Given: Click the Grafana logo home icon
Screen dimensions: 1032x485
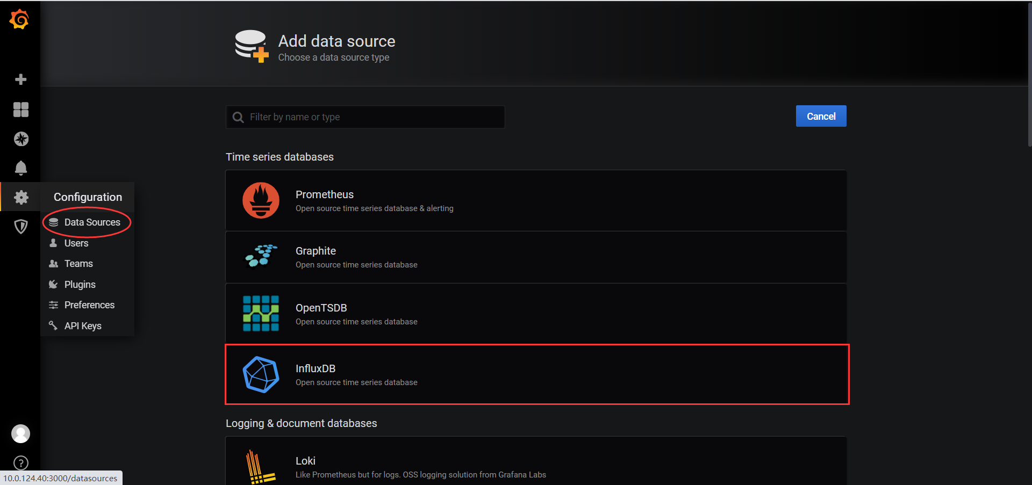Looking at the screenshot, I should click(x=19, y=20).
